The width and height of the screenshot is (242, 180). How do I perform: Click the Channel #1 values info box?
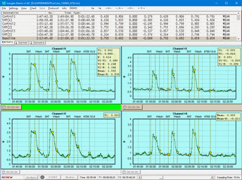109,62
